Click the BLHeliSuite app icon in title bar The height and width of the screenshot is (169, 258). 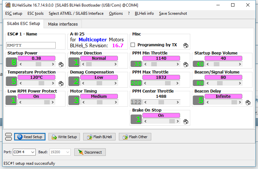click(7, 5)
